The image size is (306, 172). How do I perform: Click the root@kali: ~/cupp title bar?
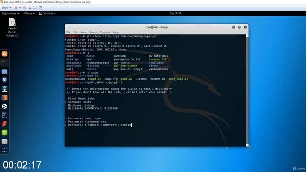coord(156,27)
